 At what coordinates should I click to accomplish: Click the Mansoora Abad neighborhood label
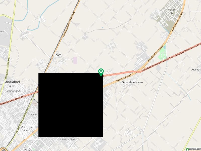click(26, 129)
